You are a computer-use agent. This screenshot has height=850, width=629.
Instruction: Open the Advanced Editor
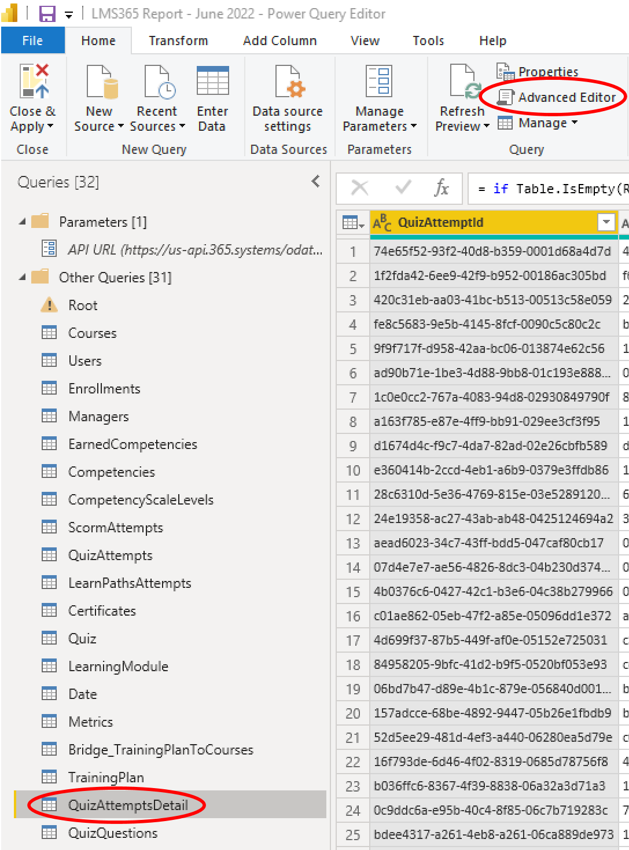pyautogui.click(x=557, y=97)
